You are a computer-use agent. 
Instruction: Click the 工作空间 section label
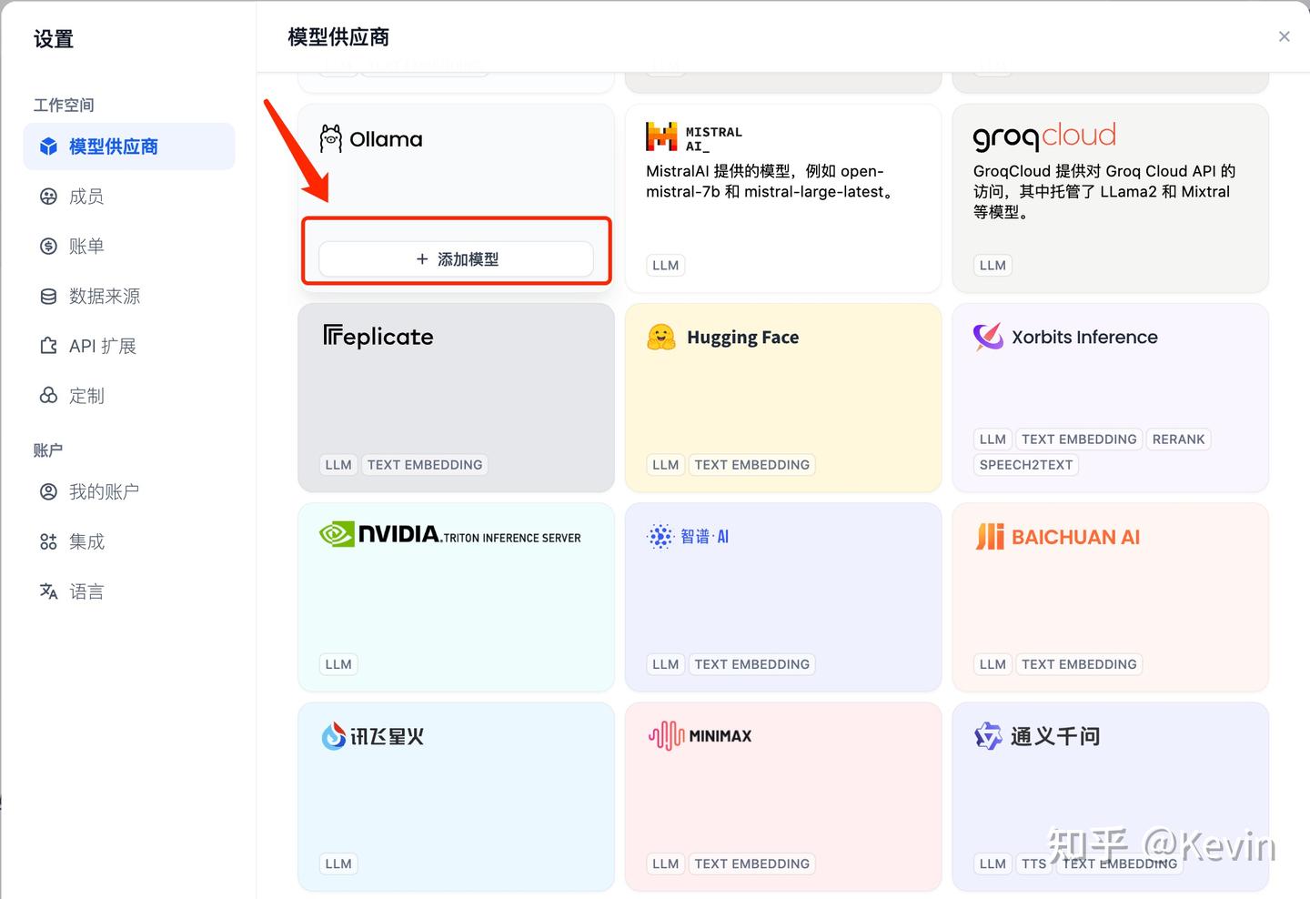tap(64, 105)
